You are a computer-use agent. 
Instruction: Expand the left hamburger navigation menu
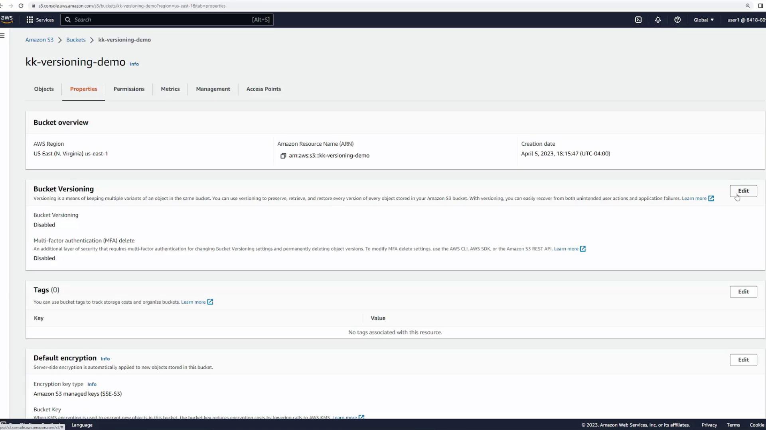2,36
